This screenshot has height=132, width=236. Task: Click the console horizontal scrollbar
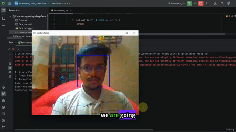pos(84,129)
